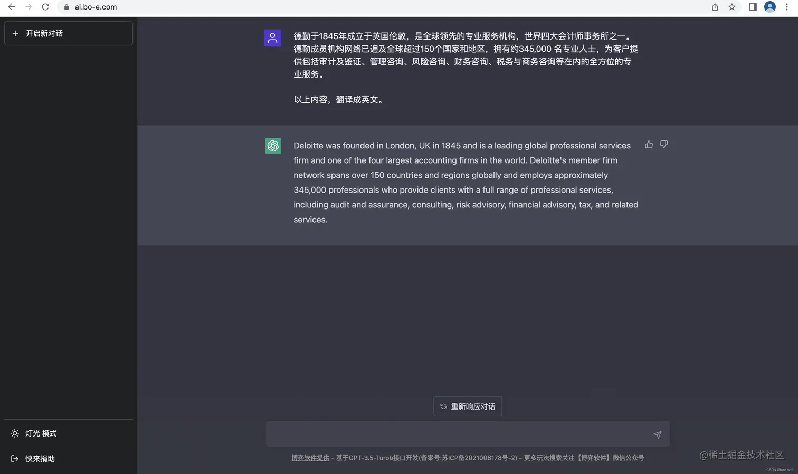Click the lock icon in address bar
The image size is (798, 474).
click(66, 7)
